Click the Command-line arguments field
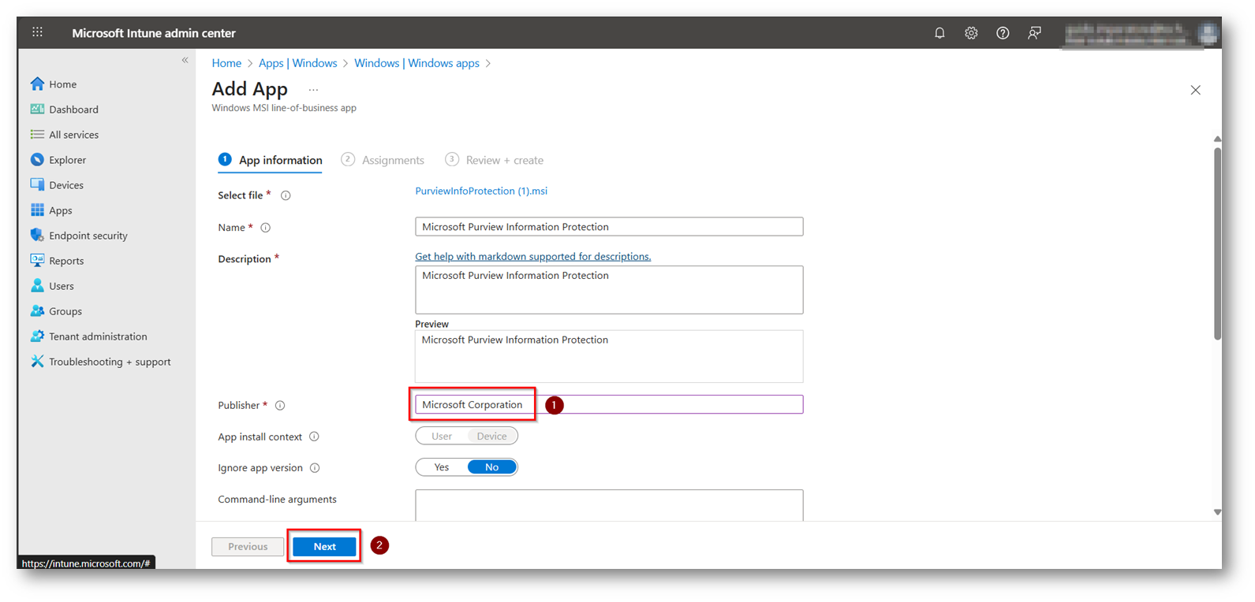The image size is (1255, 602). click(x=609, y=505)
